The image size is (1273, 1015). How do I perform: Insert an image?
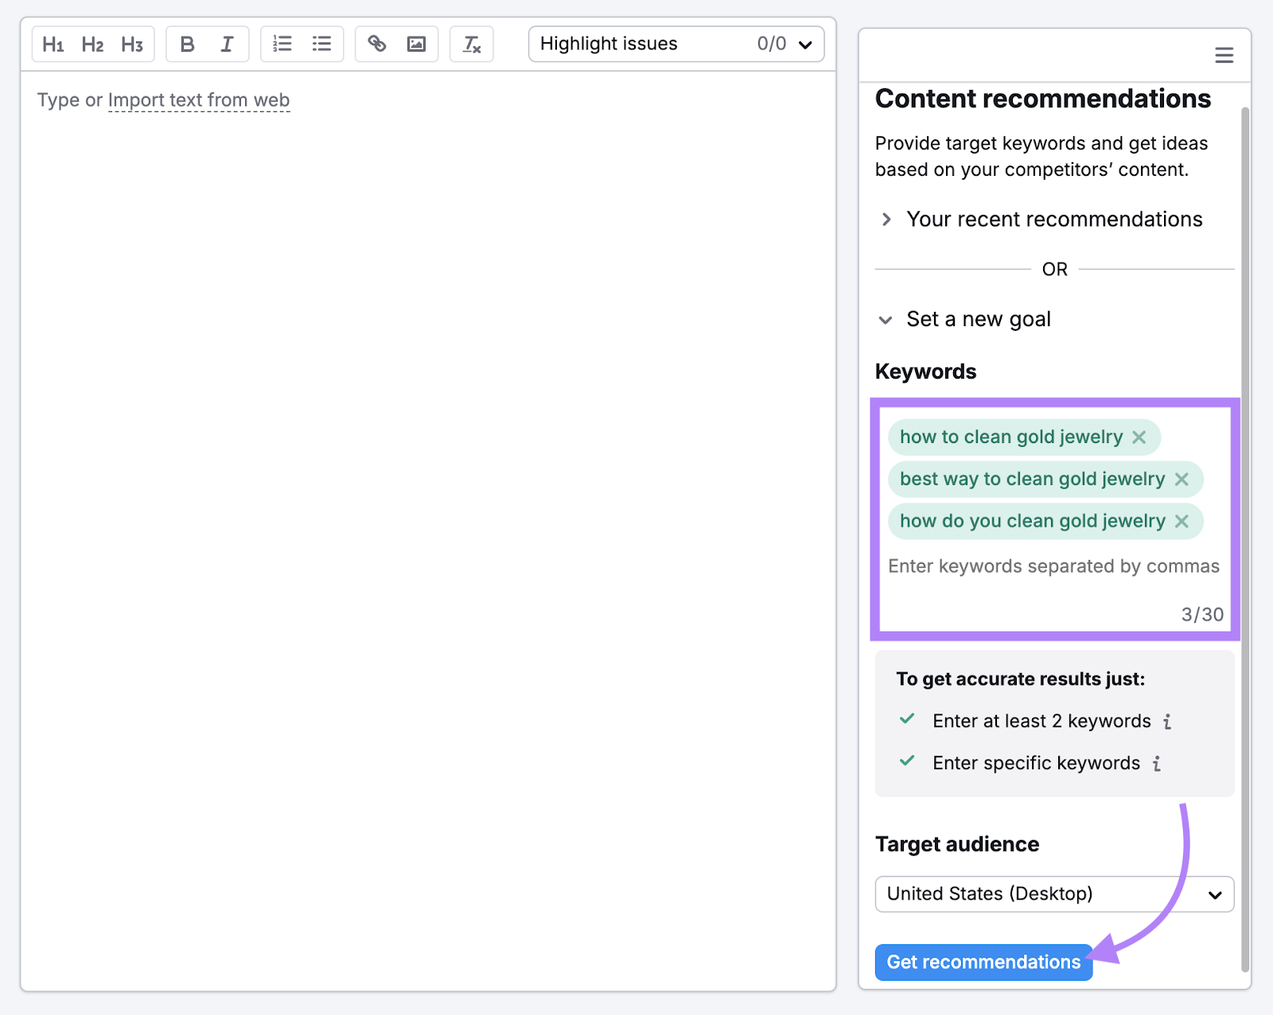click(416, 44)
